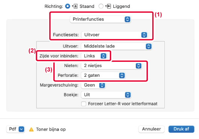Select the Staand orientation radio button
Viewport: 199px width, 139px height.
point(67,6)
